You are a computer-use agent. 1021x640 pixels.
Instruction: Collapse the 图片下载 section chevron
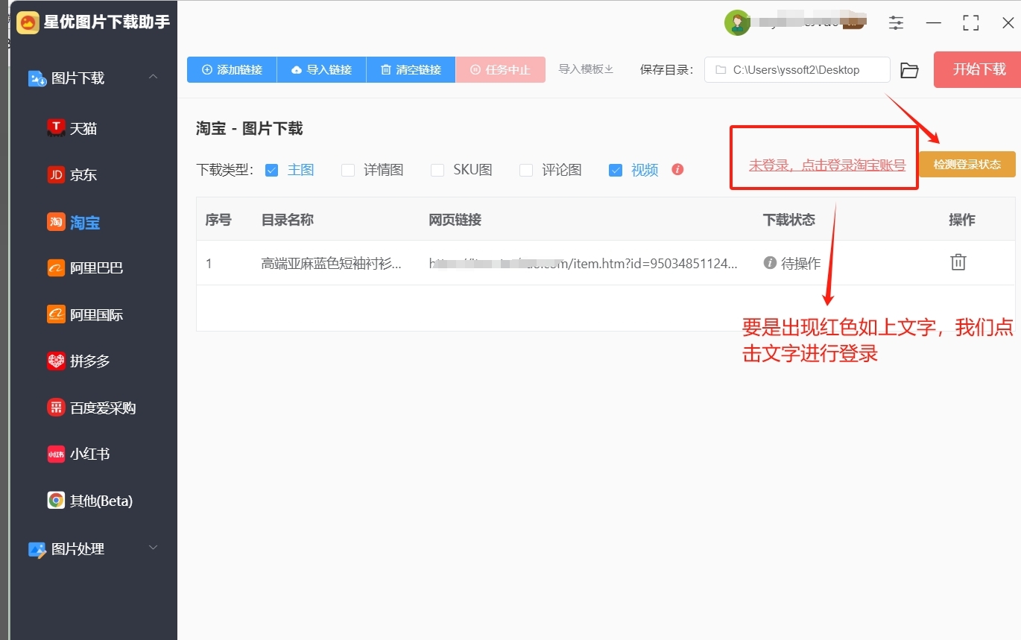(x=154, y=77)
